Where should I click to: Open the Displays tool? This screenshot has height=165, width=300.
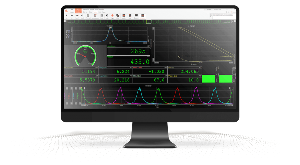[118, 16]
